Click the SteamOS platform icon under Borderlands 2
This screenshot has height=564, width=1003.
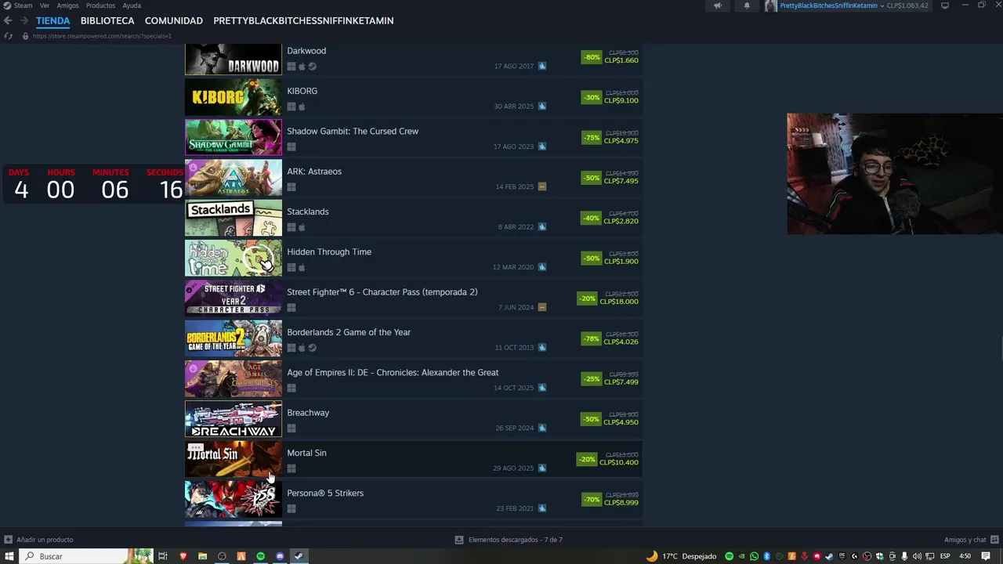[x=312, y=348]
